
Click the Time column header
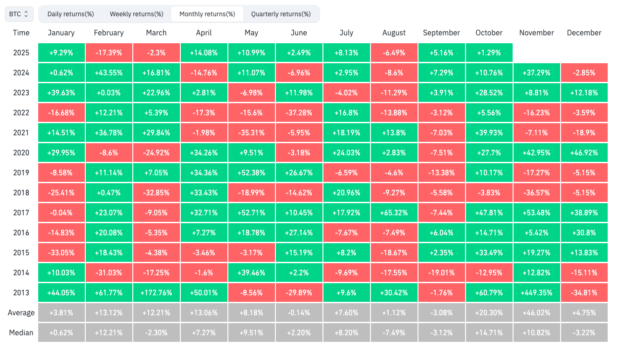pyautogui.click(x=21, y=33)
